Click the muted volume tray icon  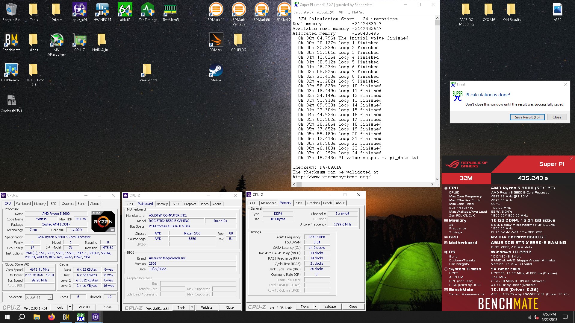[x=536, y=317]
